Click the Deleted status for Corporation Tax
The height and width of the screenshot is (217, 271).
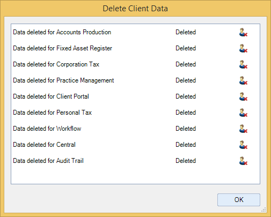click(x=186, y=64)
